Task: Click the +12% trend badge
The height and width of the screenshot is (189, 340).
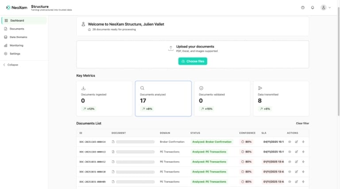Action: (89, 109)
